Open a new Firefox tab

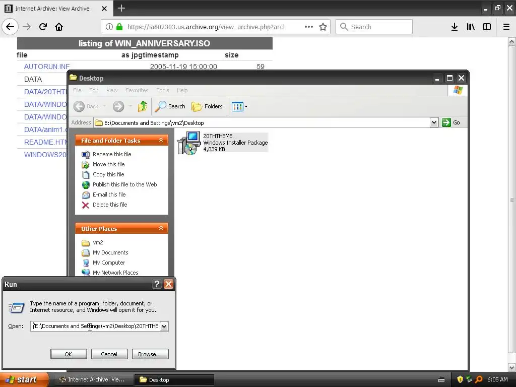(121, 8)
